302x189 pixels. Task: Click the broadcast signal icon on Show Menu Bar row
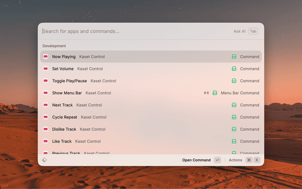pyautogui.click(x=206, y=93)
